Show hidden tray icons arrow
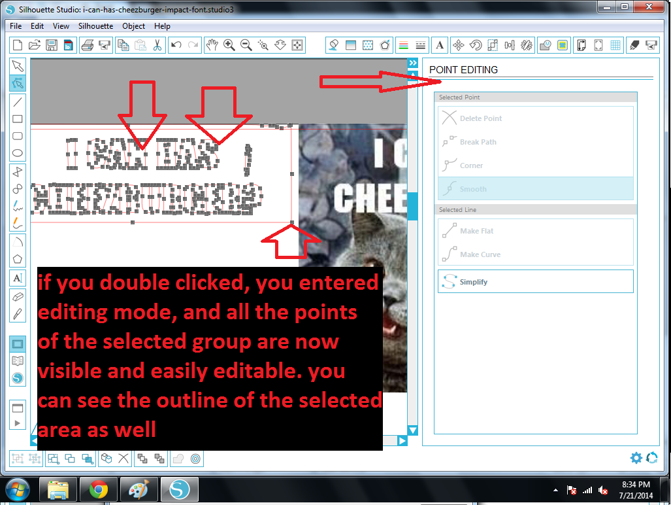The image size is (671, 505). pos(555,490)
